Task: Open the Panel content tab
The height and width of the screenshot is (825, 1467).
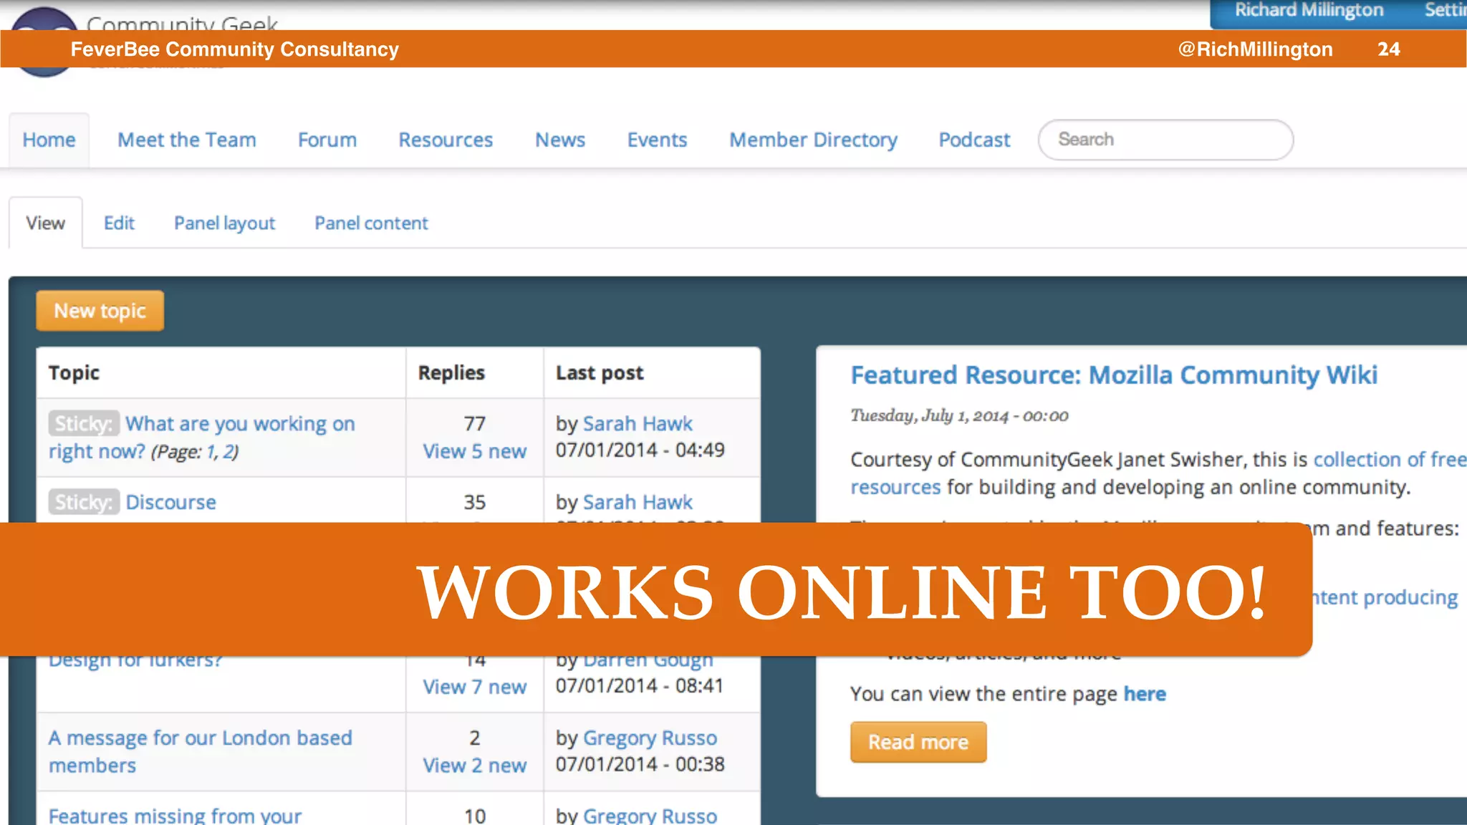Action: click(371, 223)
